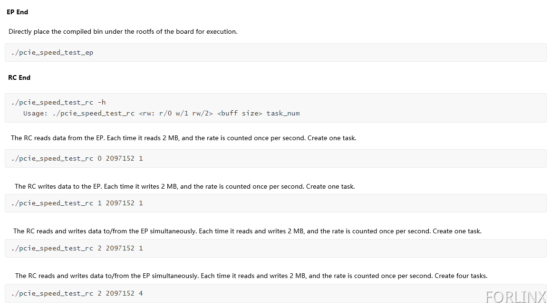The width and height of the screenshot is (551, 307).
Task: Click the RC End heading
Action: click(x=19, y=77)
